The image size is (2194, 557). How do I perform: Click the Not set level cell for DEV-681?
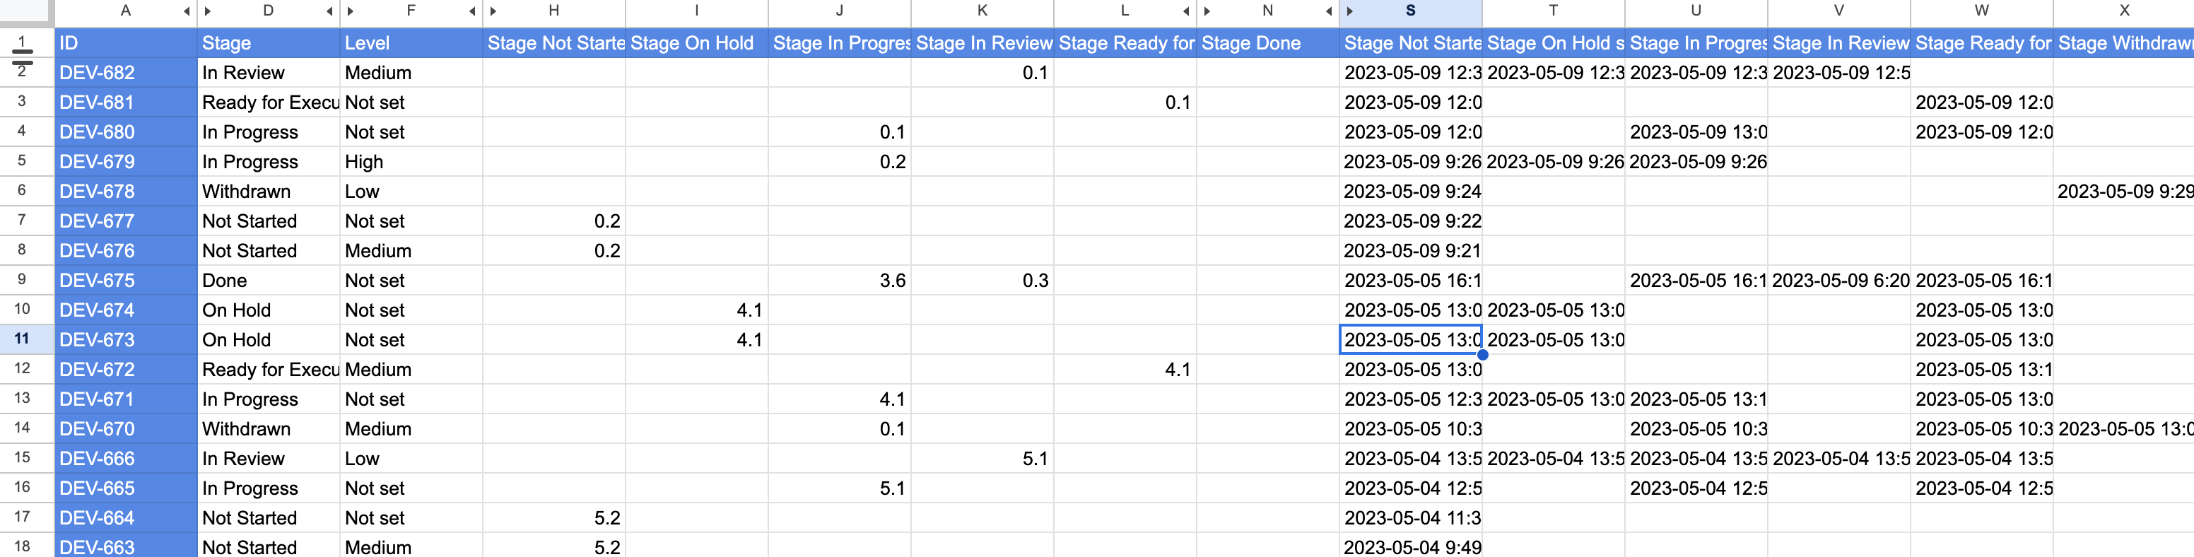click(411, 102)
